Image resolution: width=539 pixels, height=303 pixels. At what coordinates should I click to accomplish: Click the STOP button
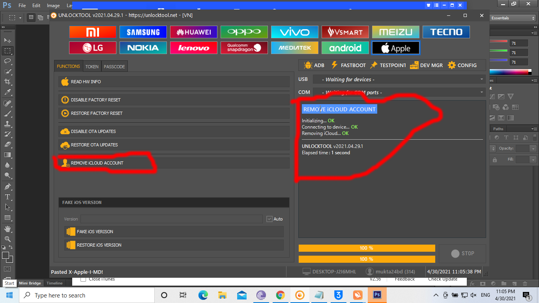[x=462, y=253]
